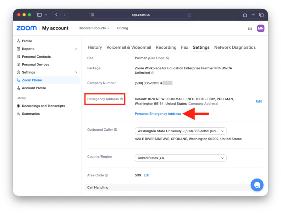Reload the page in Safari
The image size is (281, 213).
[x=189, y=15]
